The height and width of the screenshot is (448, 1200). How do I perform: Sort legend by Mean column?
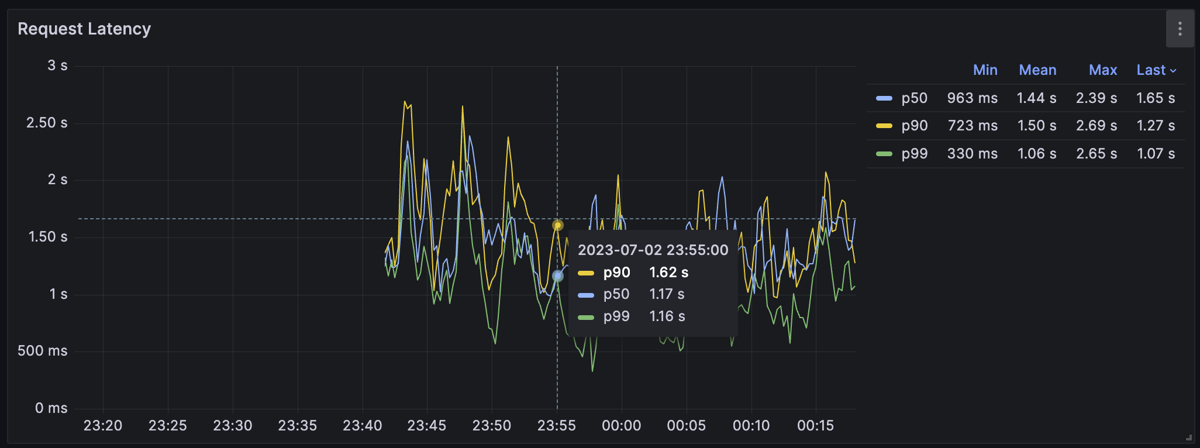(1037, 70)
